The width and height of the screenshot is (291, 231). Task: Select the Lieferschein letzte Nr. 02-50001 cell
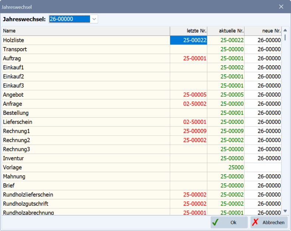point(195,122)
